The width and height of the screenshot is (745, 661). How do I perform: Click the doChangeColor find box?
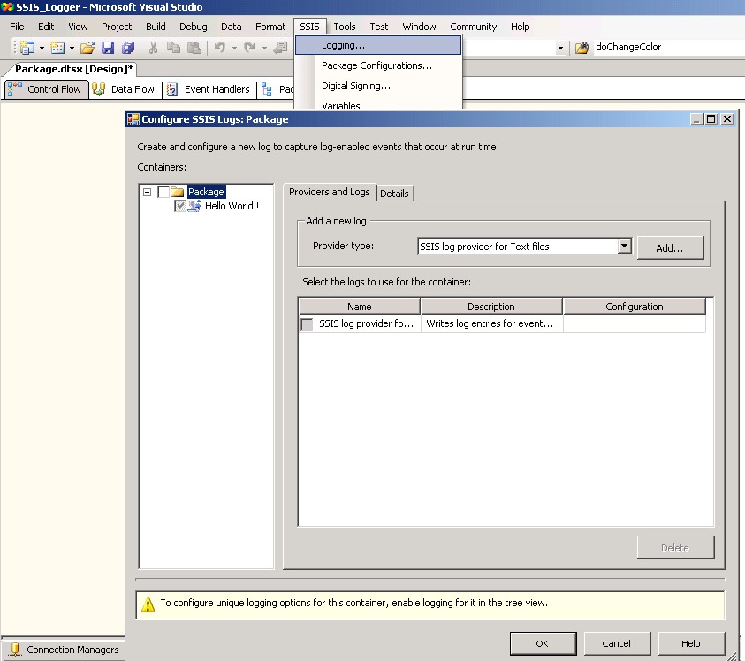click(x=669, y=47)
